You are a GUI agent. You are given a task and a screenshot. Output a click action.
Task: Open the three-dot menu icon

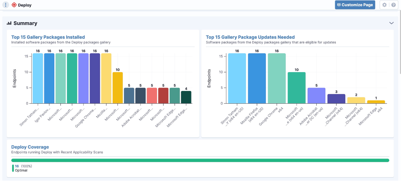[x=6, y=5]
